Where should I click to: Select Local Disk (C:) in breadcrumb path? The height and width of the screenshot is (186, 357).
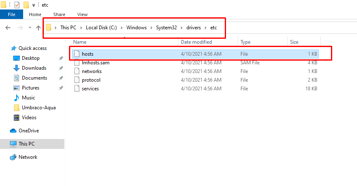(101, 28)
